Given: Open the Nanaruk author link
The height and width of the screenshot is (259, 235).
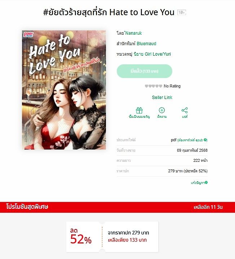Looking at the screenshot, I should (x=133, y=33).
